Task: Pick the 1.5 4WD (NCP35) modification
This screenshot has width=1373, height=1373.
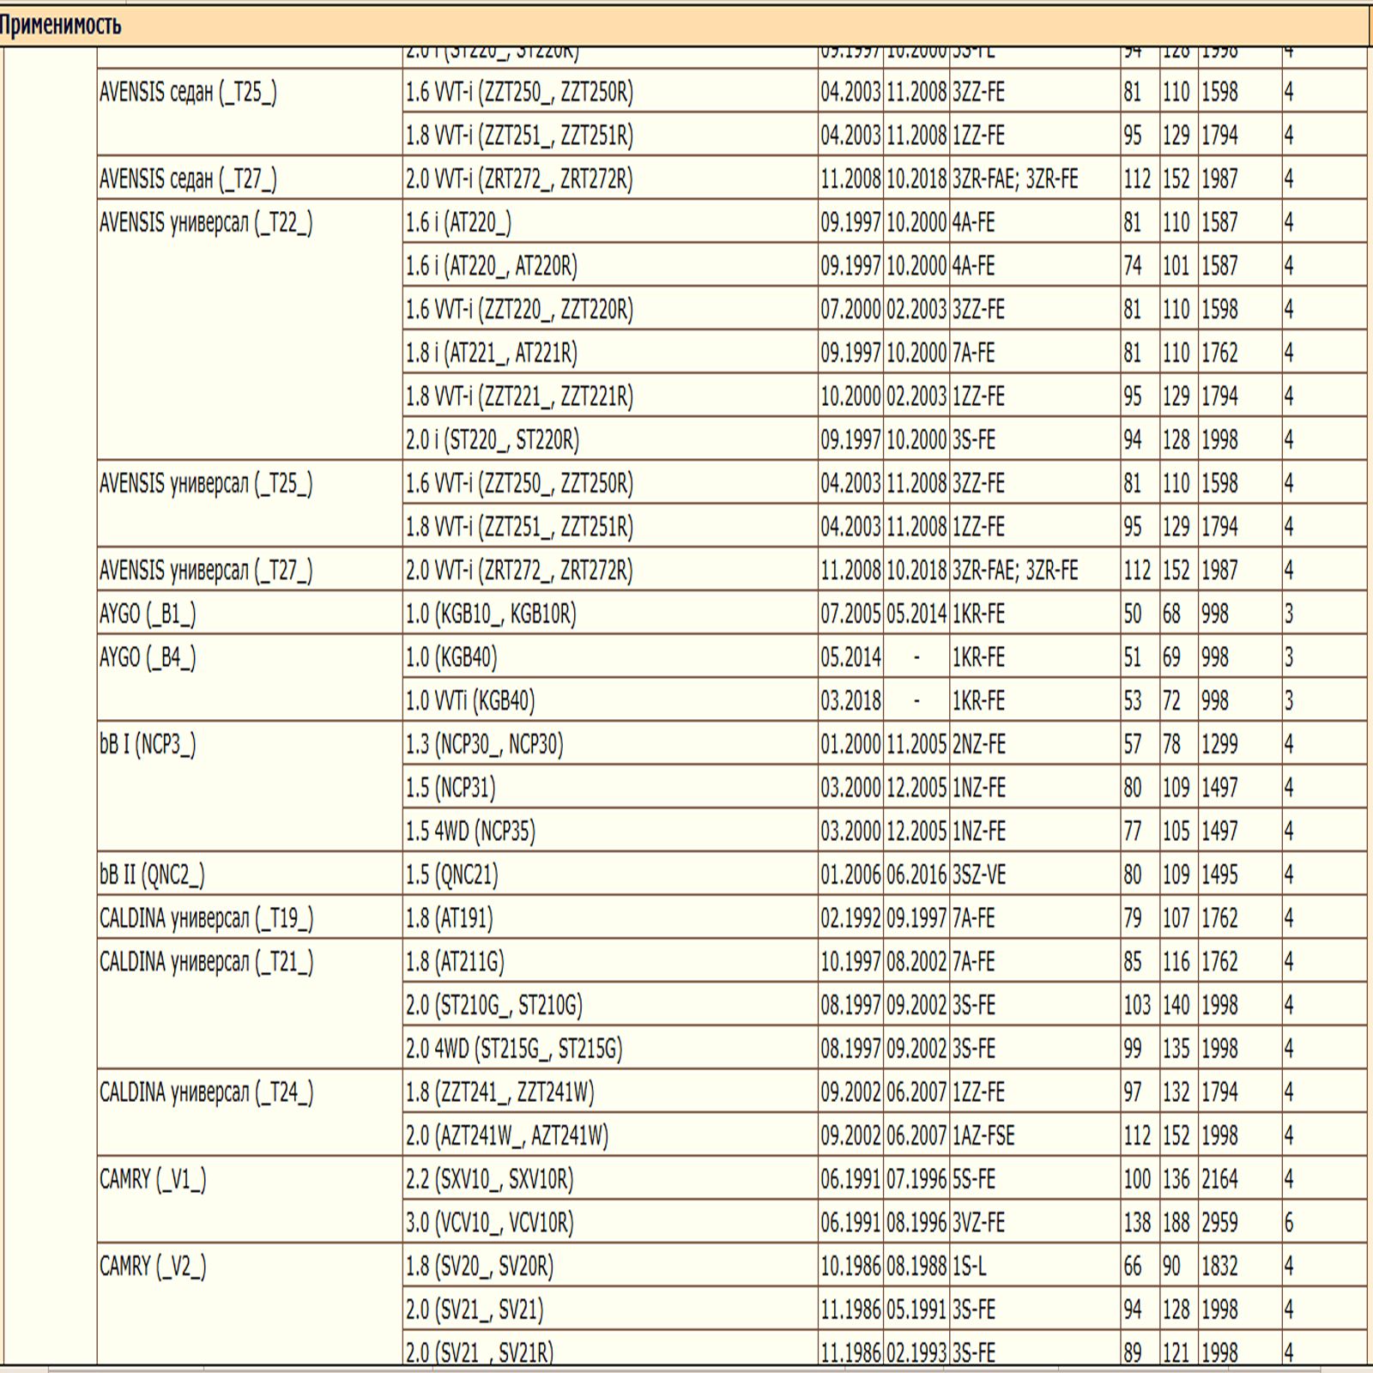Action: point(470,832)
